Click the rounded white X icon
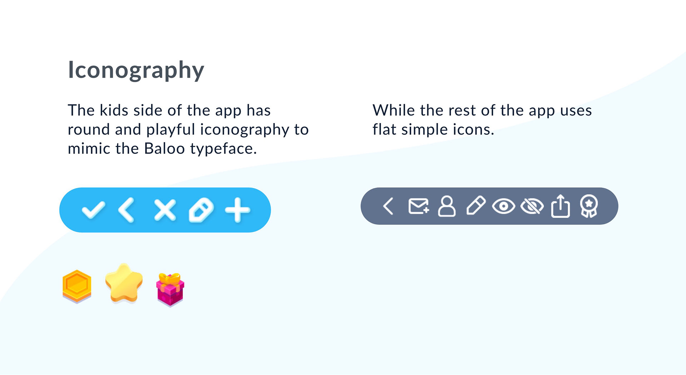 coord(165,210)
